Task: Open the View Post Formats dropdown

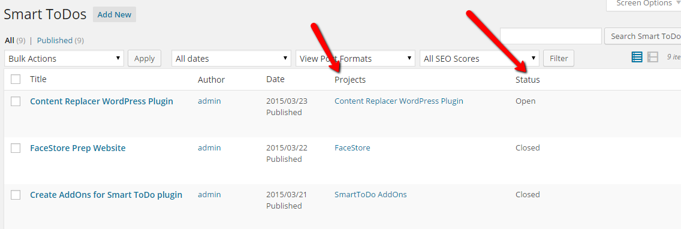Action: 355,58
